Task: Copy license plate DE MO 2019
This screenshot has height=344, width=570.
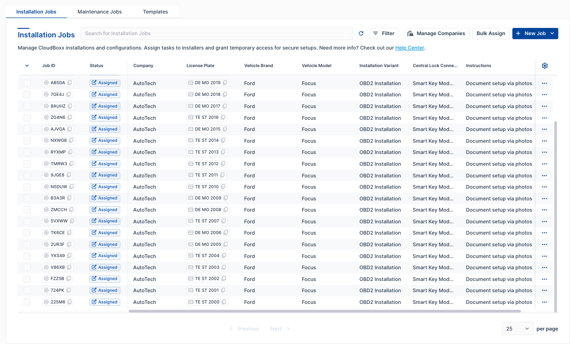Action: coord(225,83)
